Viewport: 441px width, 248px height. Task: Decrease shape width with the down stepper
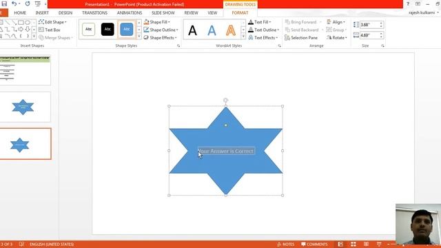381,37
